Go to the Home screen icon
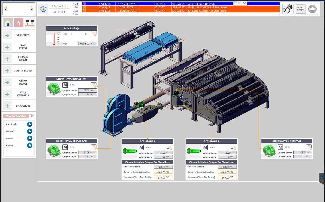 (8, 23)
